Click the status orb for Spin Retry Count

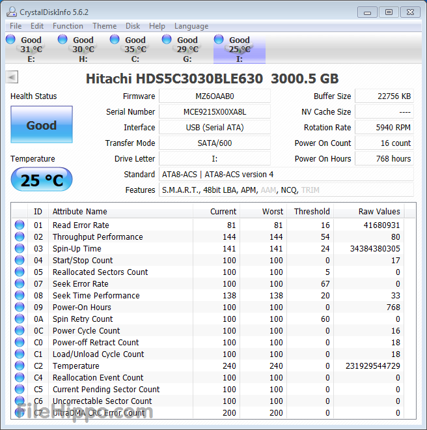click(20, 319)
